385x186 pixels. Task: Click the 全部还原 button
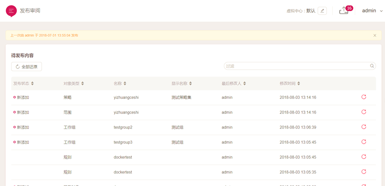click(27, 67)
